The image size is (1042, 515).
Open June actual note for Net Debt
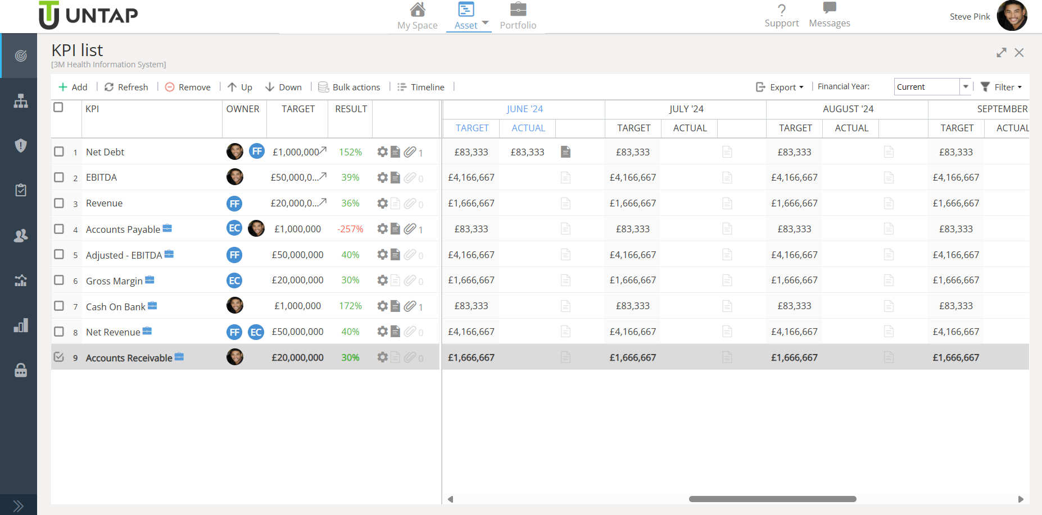566,152
